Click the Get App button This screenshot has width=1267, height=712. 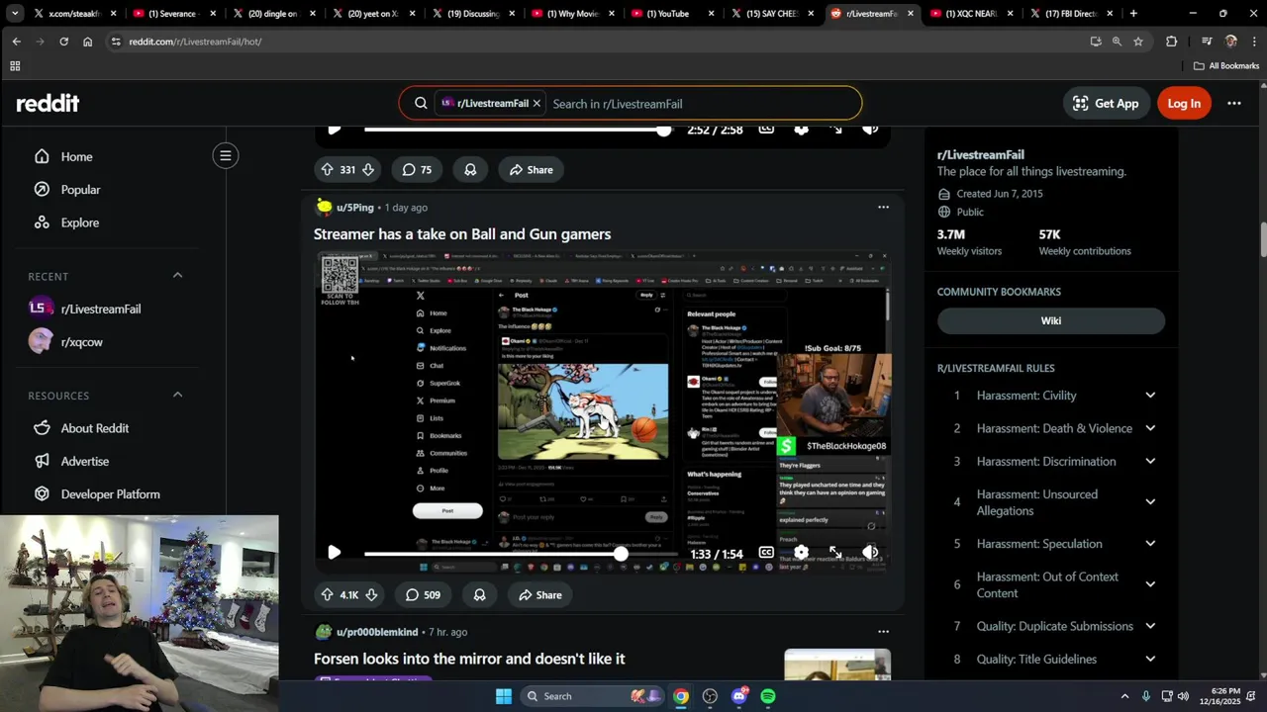1105,103
